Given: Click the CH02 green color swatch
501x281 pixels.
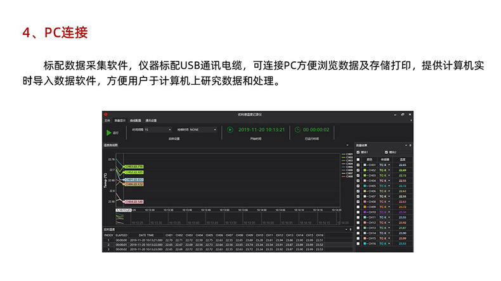Looking at the screenshot, I should [x=365, y=170].
